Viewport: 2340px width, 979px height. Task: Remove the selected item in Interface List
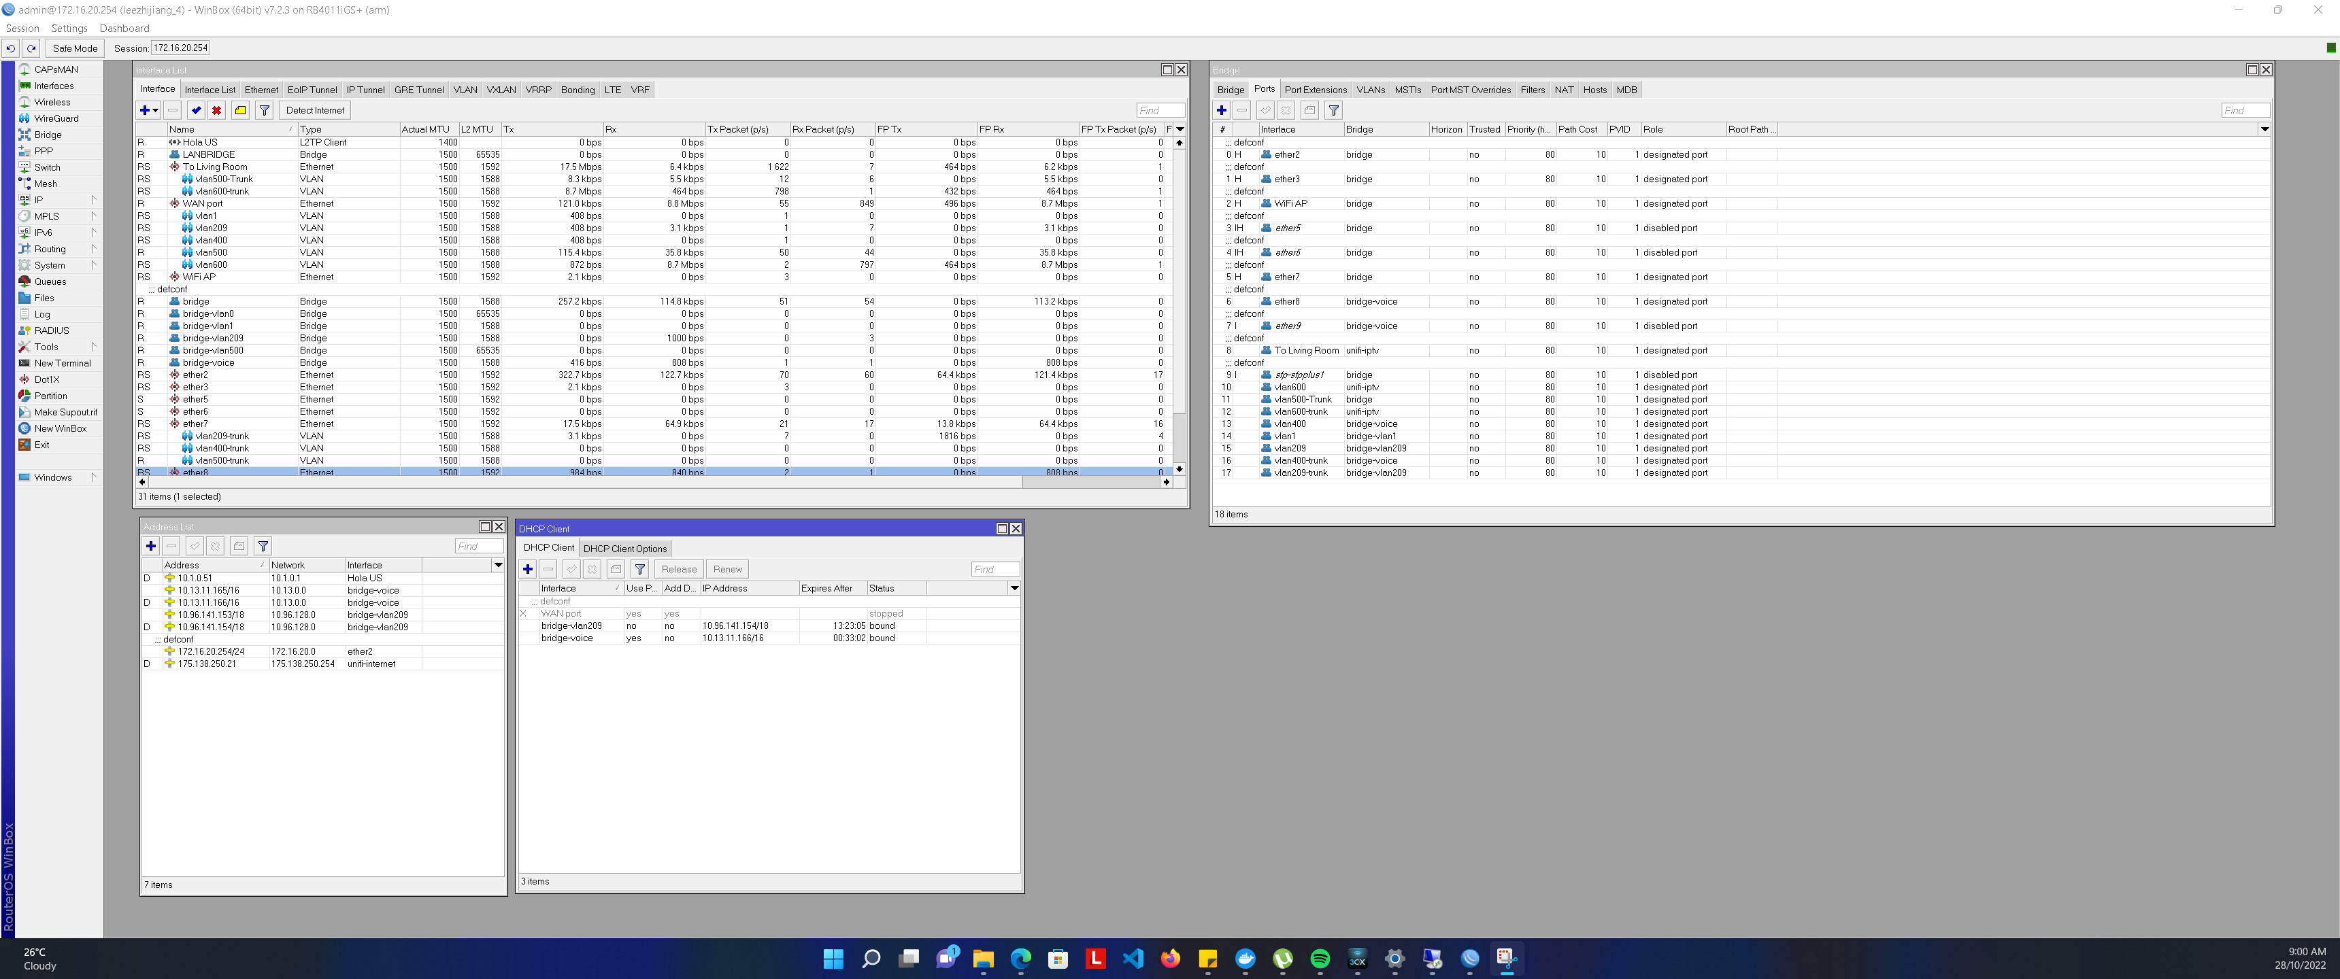pos(173,111)
